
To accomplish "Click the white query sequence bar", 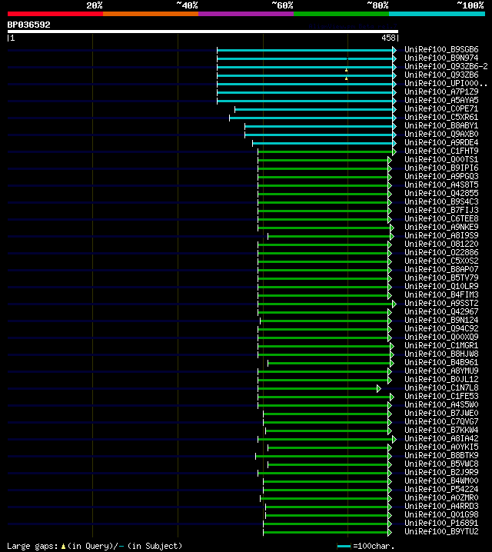I will [x=203, y=32].
